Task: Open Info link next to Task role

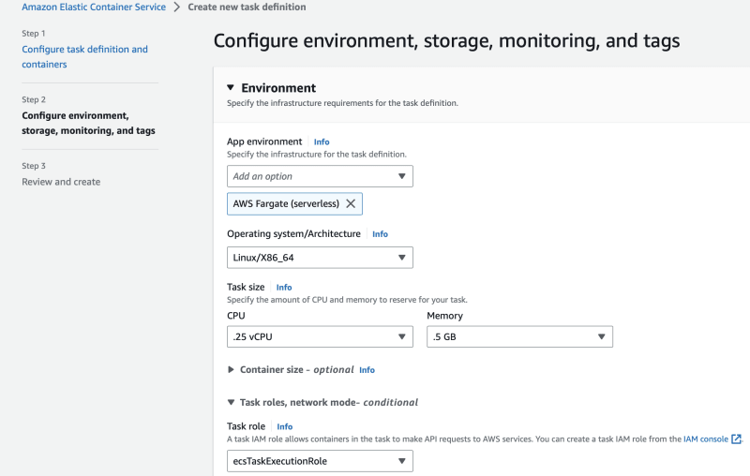Action: [285, 426]
